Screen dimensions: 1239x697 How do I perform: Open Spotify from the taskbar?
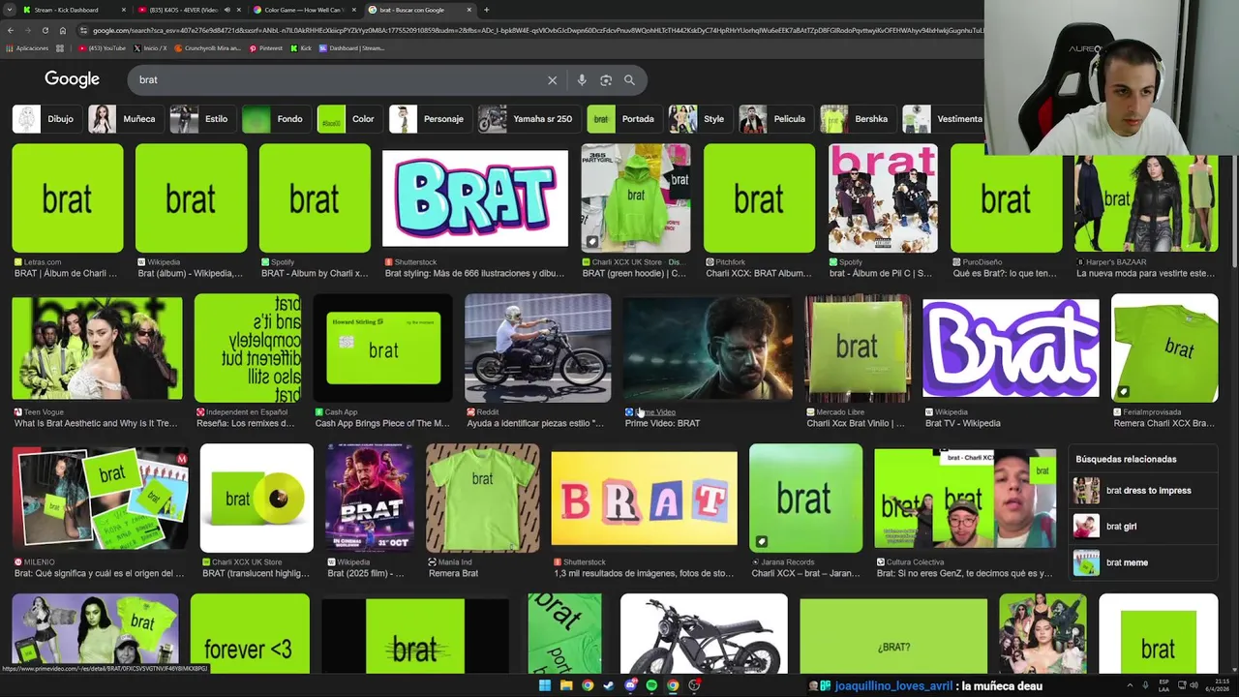pos(651,685)
